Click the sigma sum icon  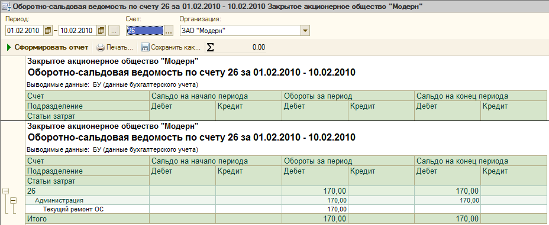210,47
